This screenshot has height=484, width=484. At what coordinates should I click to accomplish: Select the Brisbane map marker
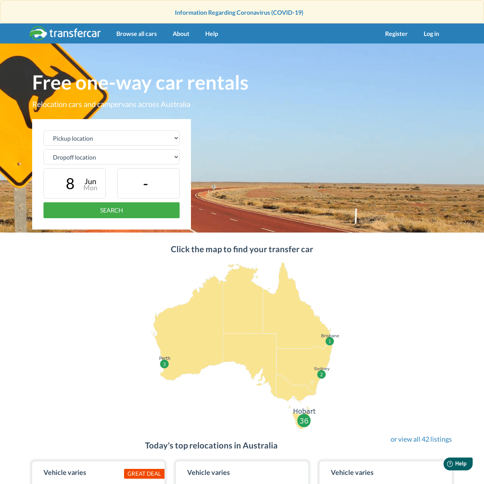(330, 341)
